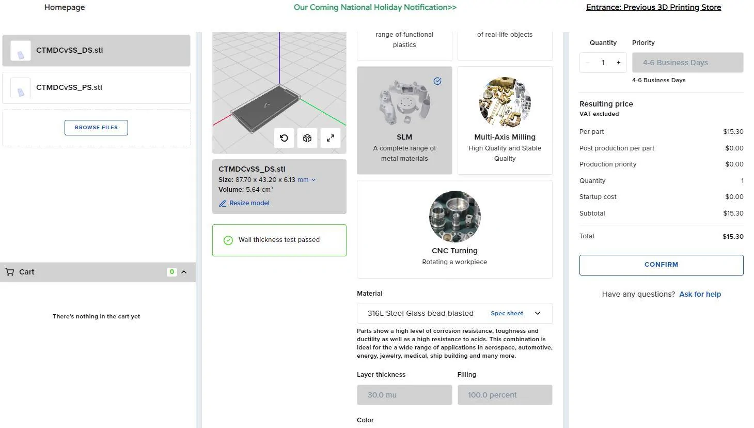Image resolution: width=754 pixels, height=428 pixels.
Task: Click the SLM metal parts image
Action: (x=404, y=103)
